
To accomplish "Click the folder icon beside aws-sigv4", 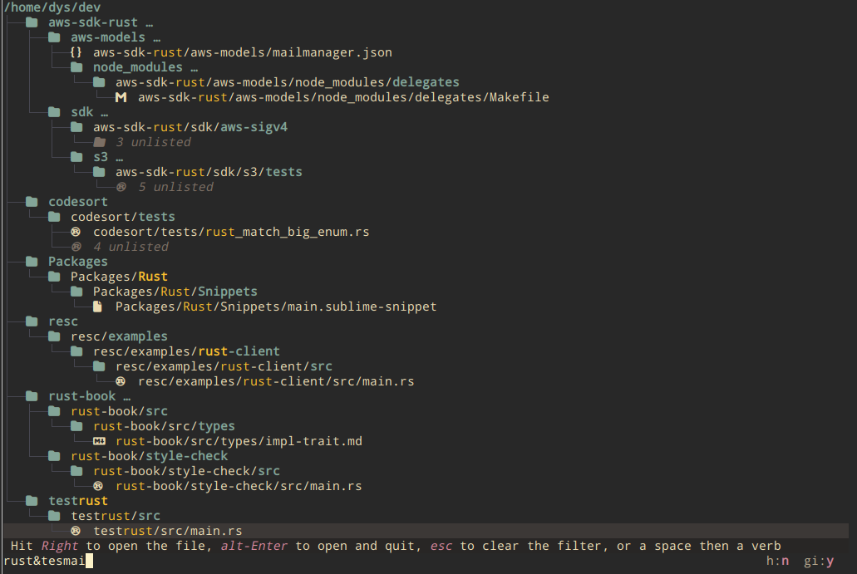I will (x=76, y=127).
